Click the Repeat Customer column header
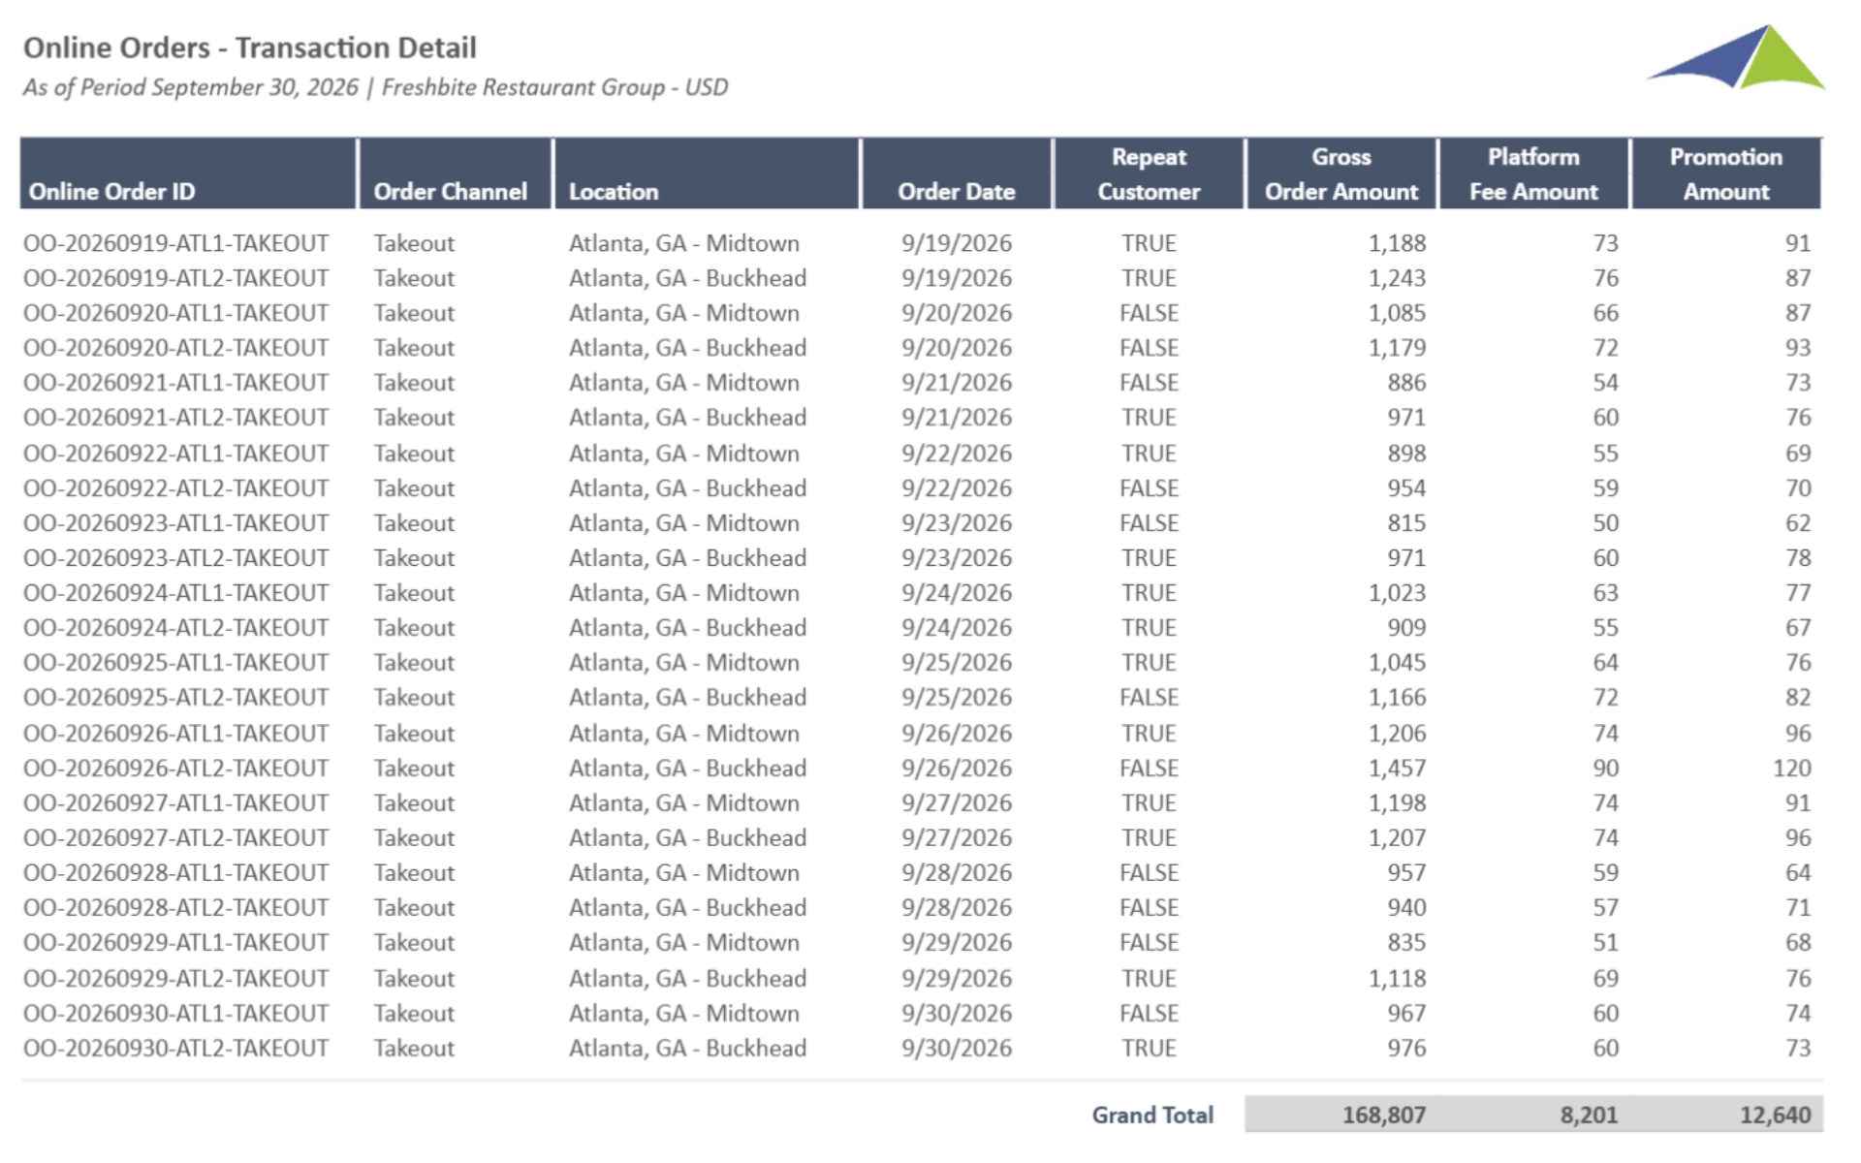This screenshot has width=1861, height=1163. pos(1149,174)
